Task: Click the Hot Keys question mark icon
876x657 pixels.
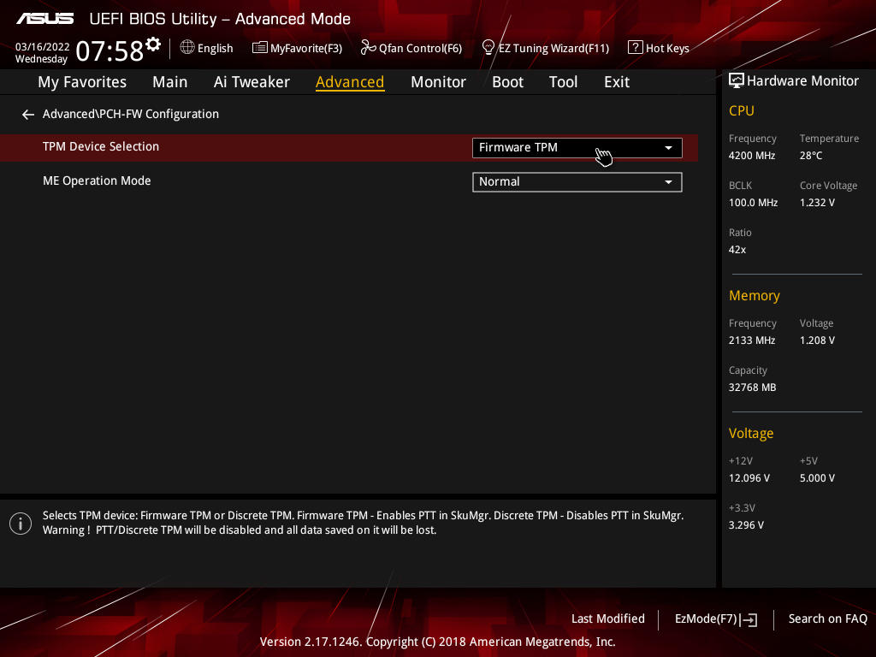Action: 635,47
